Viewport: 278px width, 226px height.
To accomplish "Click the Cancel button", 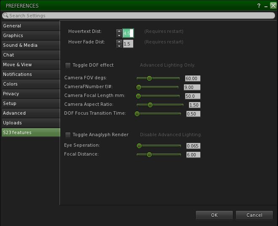I will 254,215.
